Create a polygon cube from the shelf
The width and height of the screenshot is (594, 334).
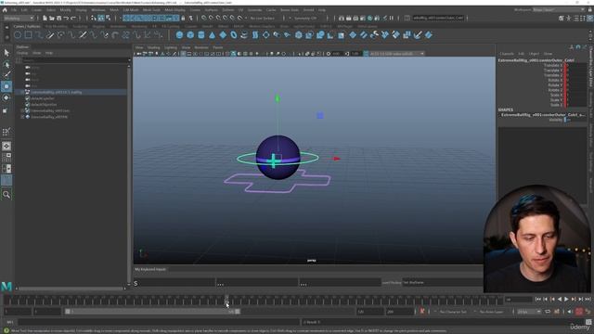(190, 35)
